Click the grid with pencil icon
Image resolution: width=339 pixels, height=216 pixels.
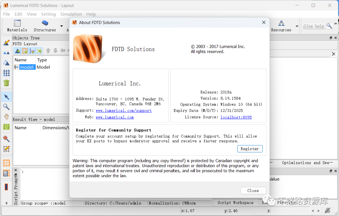[x=6, y=149]
